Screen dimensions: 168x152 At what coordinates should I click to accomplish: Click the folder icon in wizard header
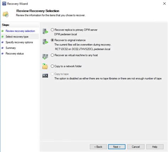click(x=6, y=14)
